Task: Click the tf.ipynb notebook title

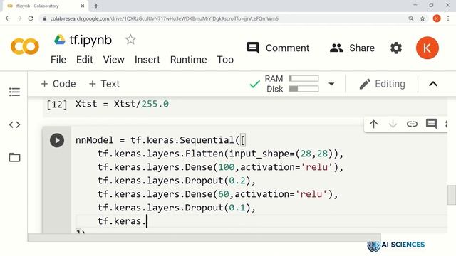Action: click(90, 40)
